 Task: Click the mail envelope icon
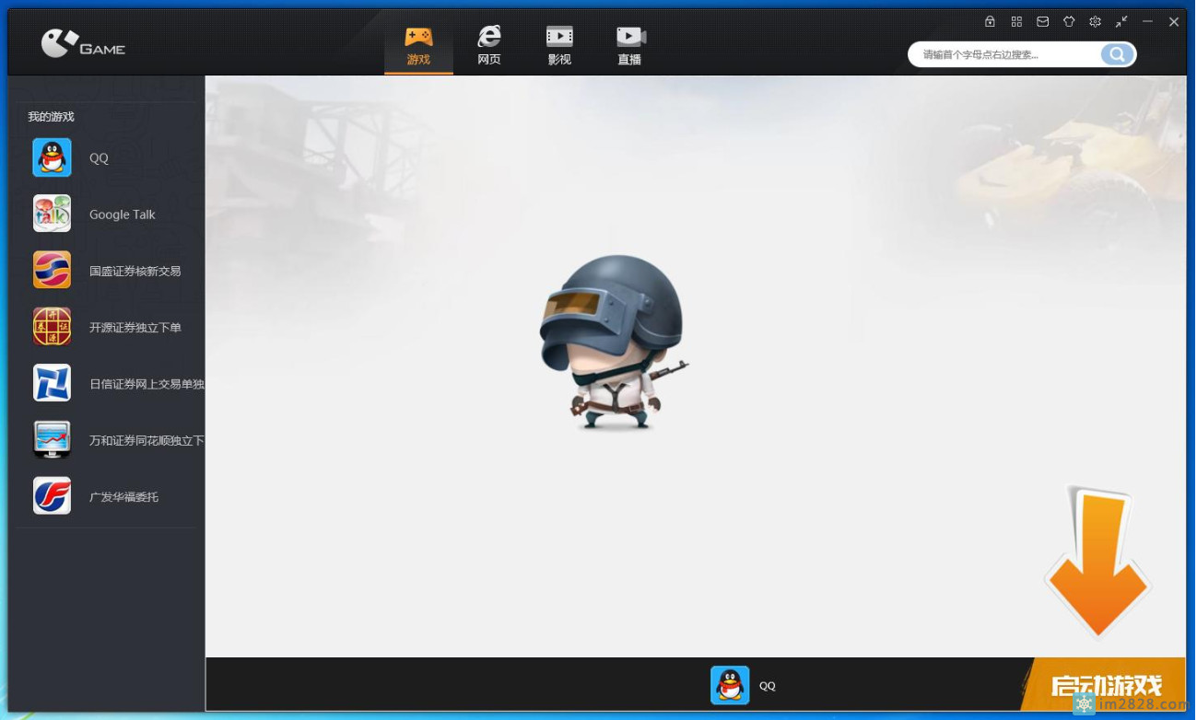1042,22
